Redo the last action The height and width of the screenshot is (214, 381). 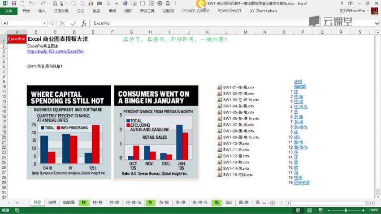pos(43,4)
